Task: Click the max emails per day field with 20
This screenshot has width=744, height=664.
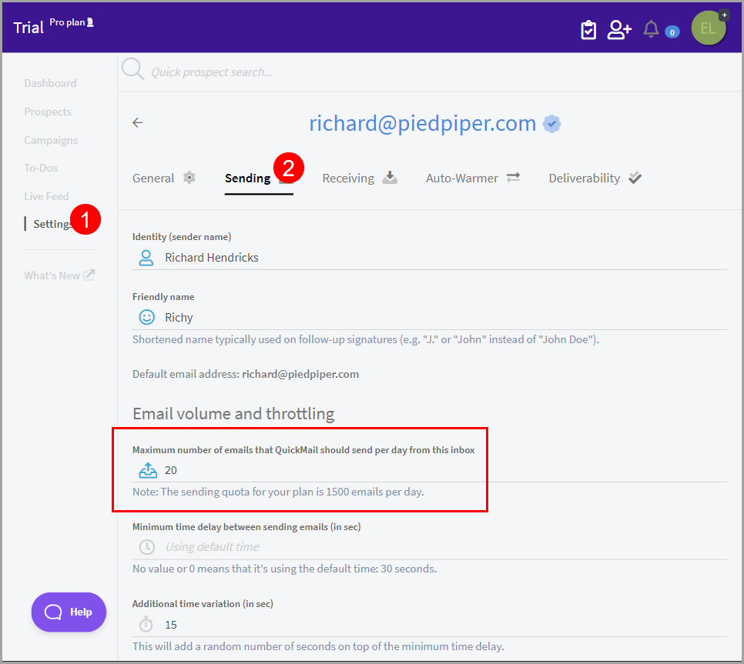Action: click(430, 470)
